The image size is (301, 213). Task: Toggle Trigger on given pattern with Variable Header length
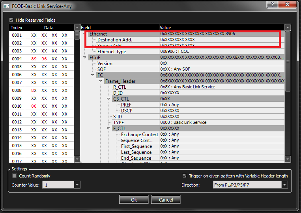184,176
